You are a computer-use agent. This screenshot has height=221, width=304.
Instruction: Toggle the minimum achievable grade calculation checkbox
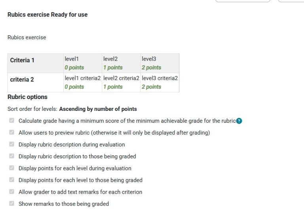click(x=12, y=120)
